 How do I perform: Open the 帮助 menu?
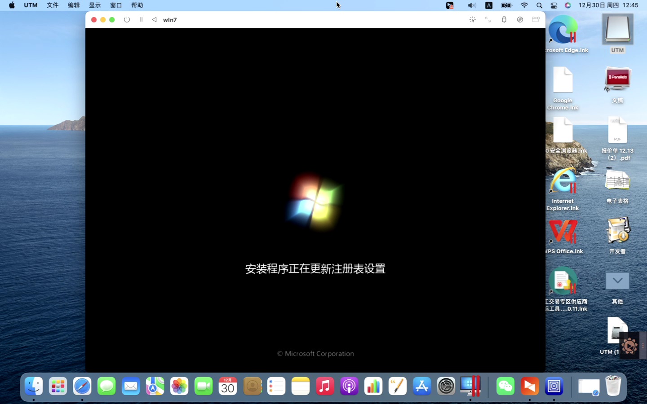pyautogui.click(x=137, y=5)
